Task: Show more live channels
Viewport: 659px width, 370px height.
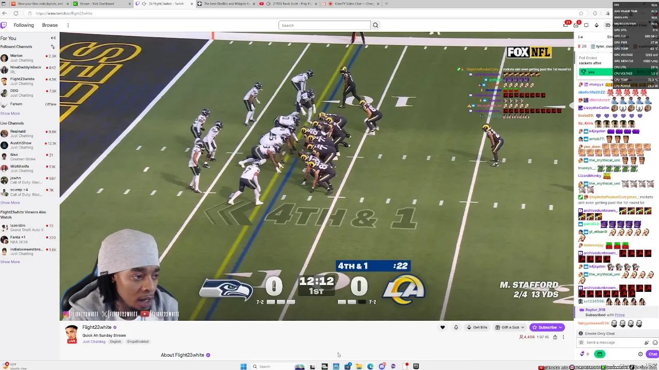Action: [x=10, y=202]
